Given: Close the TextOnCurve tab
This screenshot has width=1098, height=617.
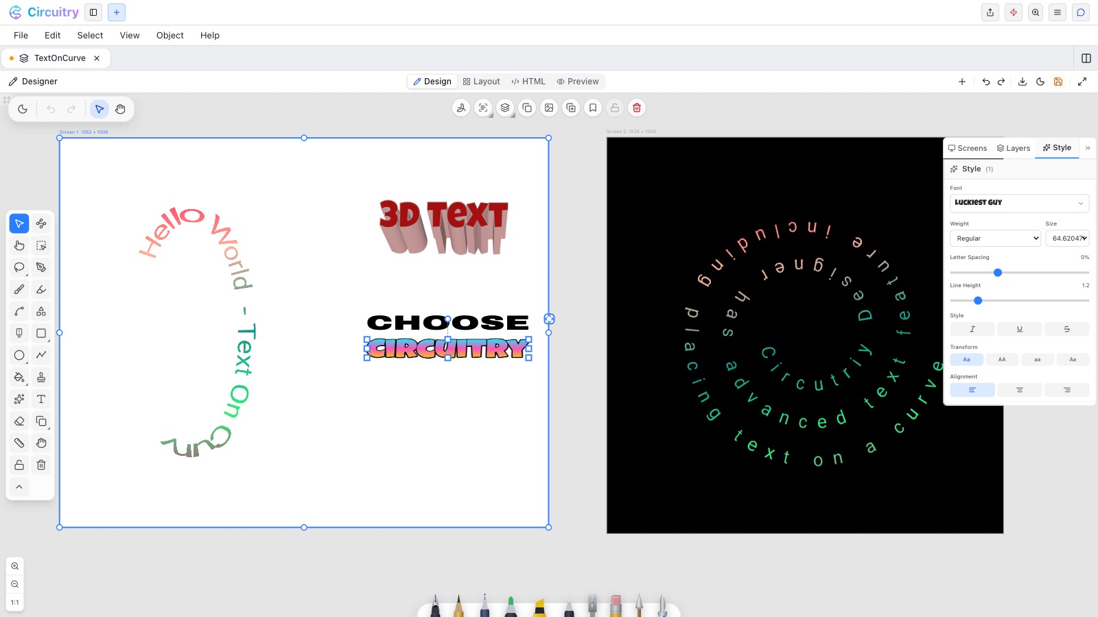Looking at the screenshot, I should [97, 58].
